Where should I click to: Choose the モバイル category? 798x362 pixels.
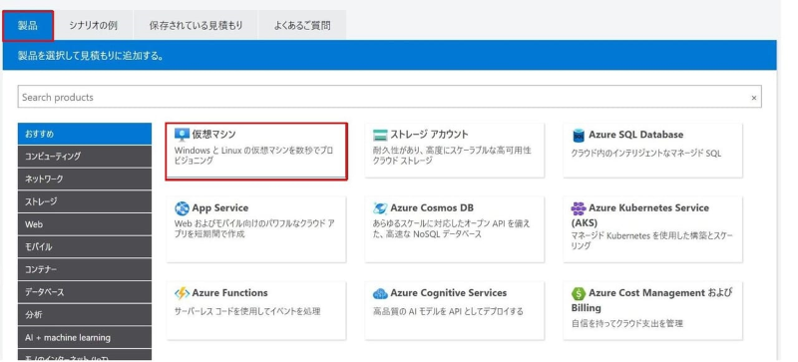tap(85, 247)
